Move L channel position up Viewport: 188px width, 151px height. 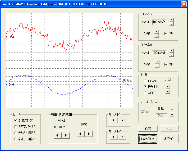pyautogui.click(x=157, y=32)
